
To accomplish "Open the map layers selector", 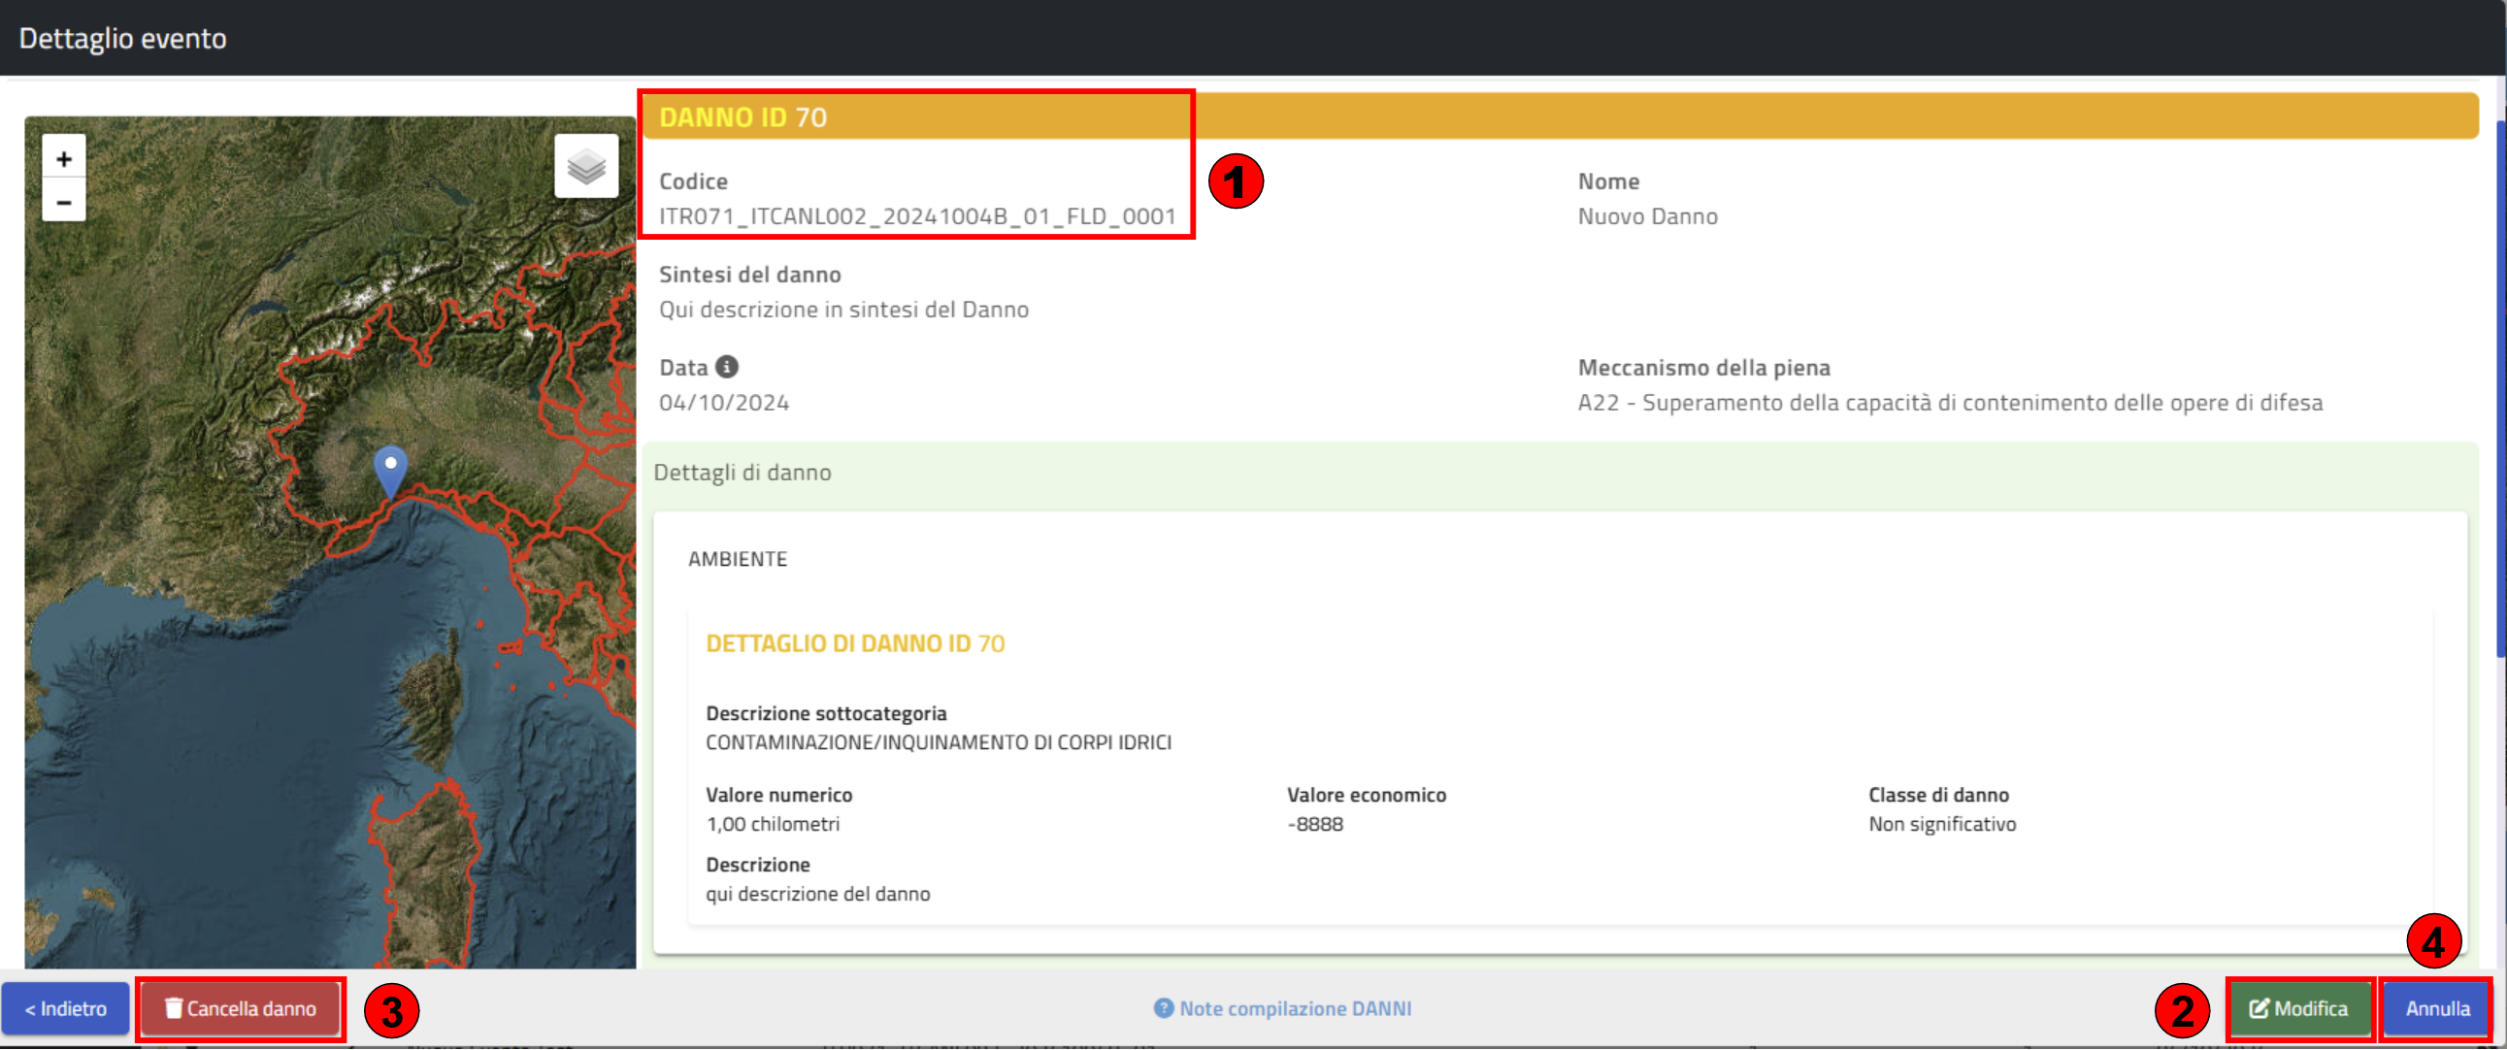I will tap(586, 166).
